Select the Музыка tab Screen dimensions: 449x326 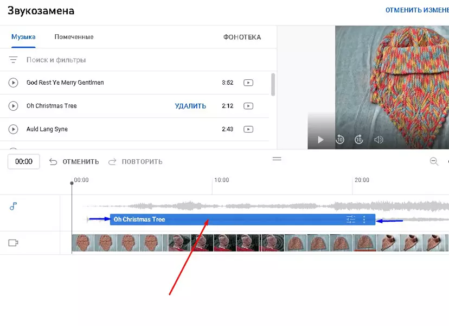23,37
